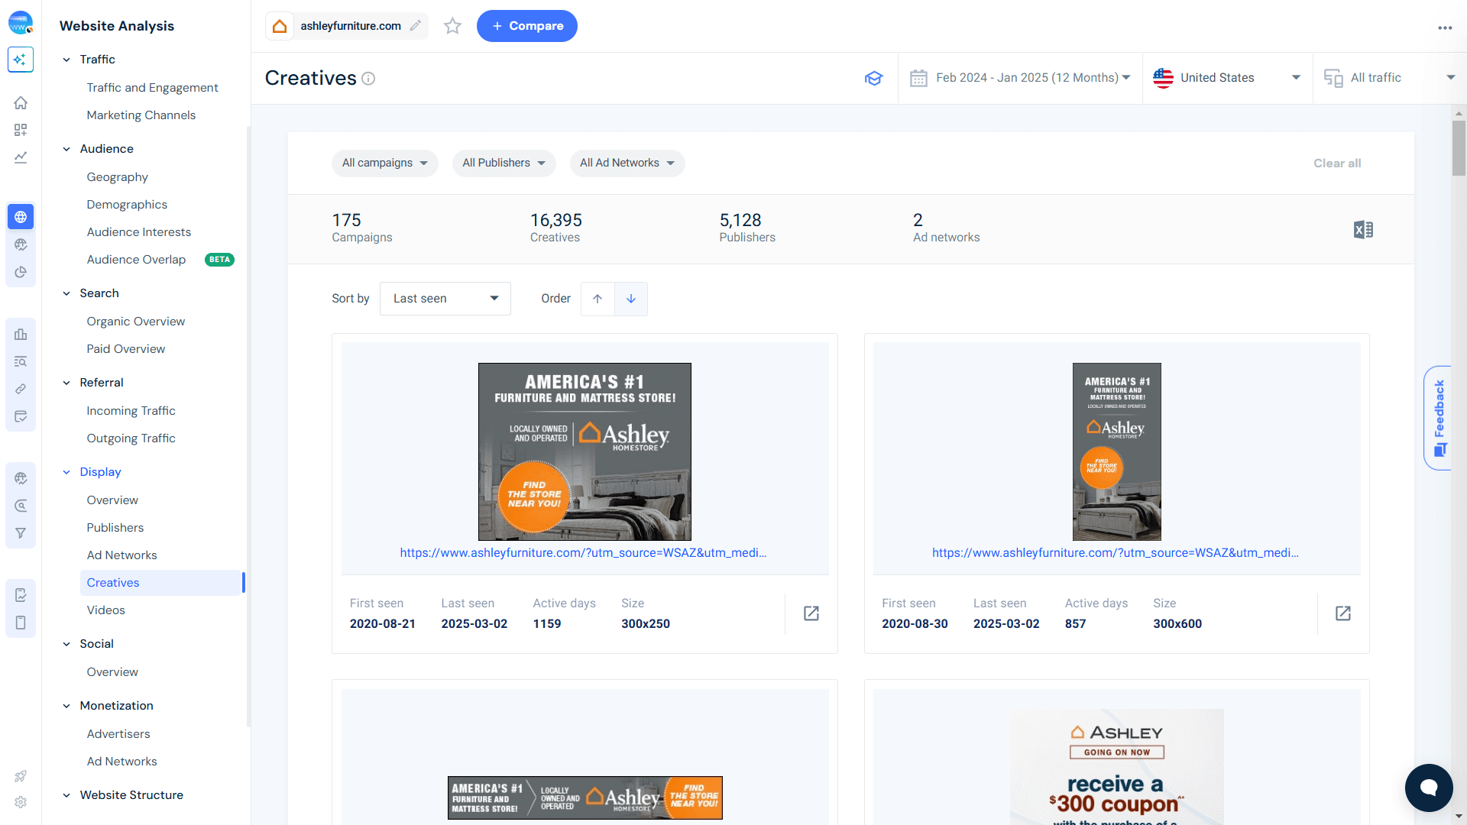
Task: Open the Creatives info tooltip icon
Action: coord(368,79)
